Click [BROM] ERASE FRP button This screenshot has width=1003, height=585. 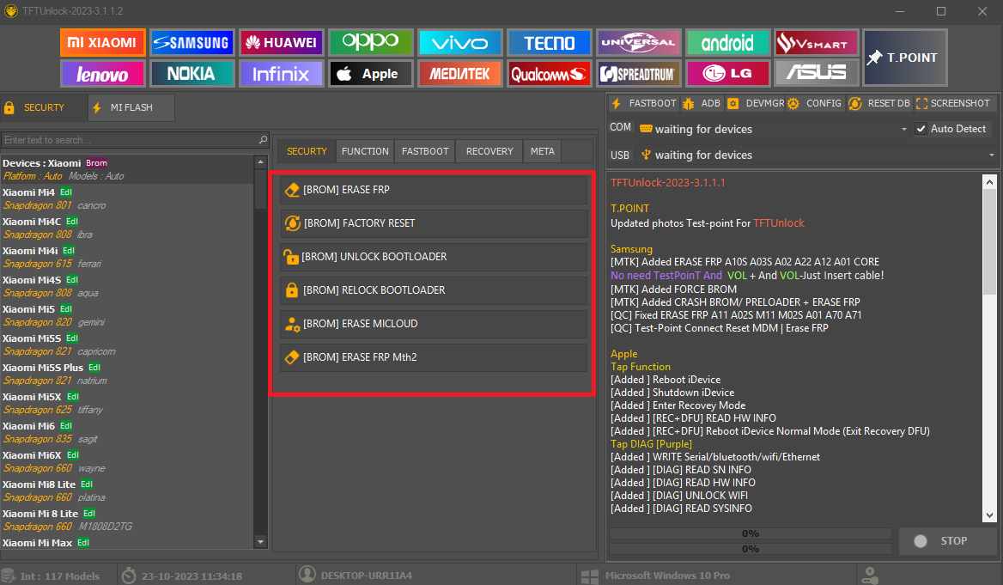(433, 190)
